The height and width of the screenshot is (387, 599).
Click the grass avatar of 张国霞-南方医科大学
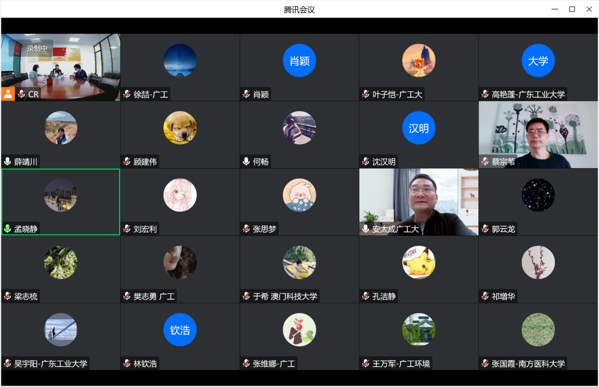coord(538,330)
